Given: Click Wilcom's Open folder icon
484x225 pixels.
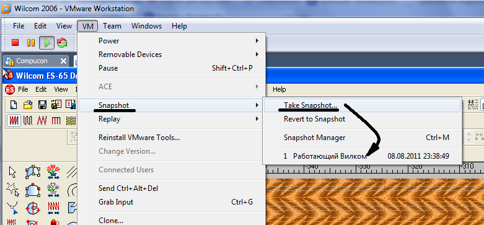Looking at the screenshot, I should click(x=28, y=105).
